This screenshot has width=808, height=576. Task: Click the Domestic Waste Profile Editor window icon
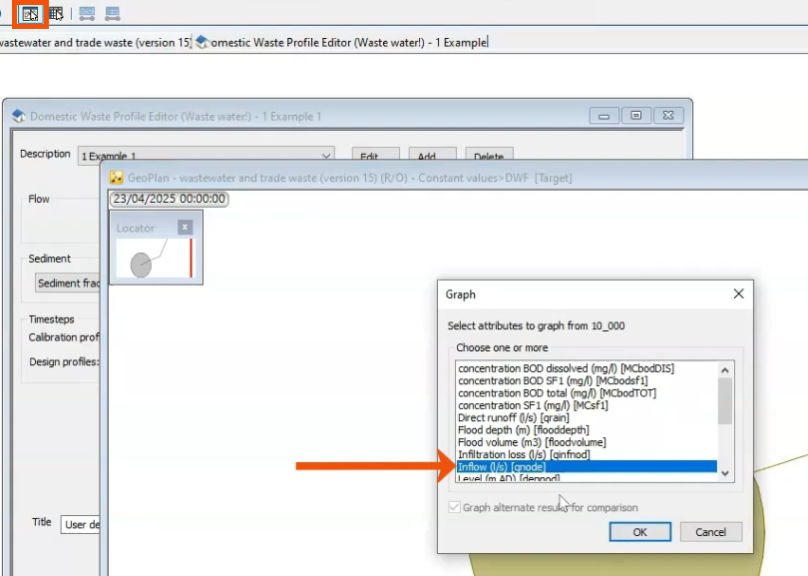18,116
